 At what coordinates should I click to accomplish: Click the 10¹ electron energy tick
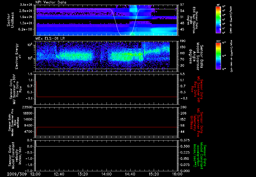pos(30,58)
